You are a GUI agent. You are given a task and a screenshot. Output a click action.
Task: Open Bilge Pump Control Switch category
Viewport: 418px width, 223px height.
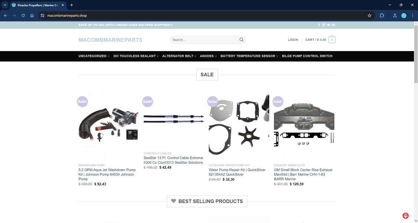coord(307,56)
